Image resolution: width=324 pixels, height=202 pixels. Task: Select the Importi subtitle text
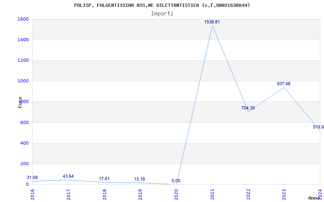tap(162, 14)
